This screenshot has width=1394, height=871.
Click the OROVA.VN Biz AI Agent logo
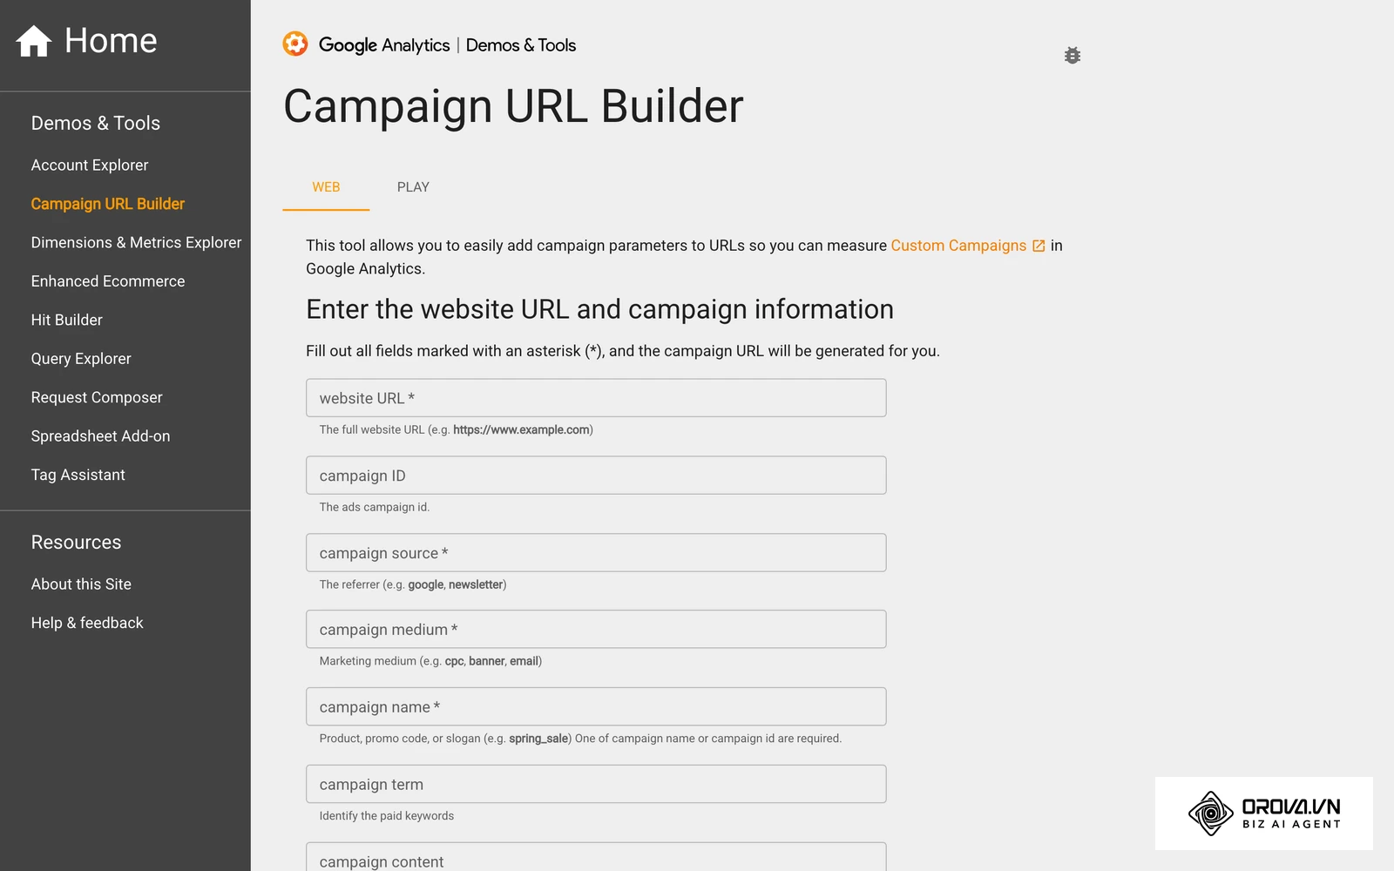coord(1263,814)
